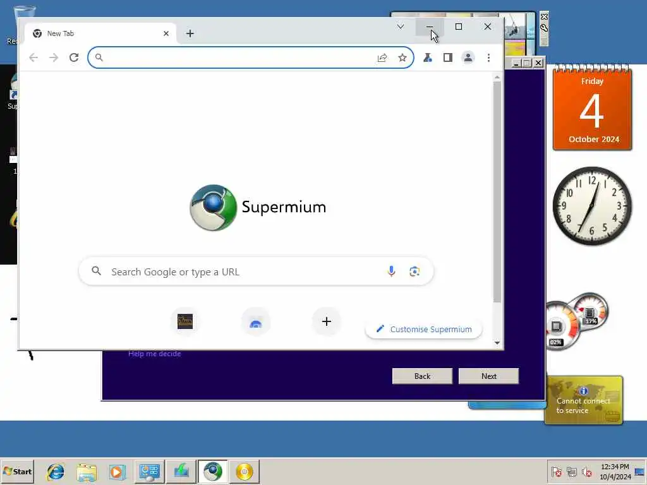Click the Add shortcut plus tile
647x485 pixels.
coord(327,321)
